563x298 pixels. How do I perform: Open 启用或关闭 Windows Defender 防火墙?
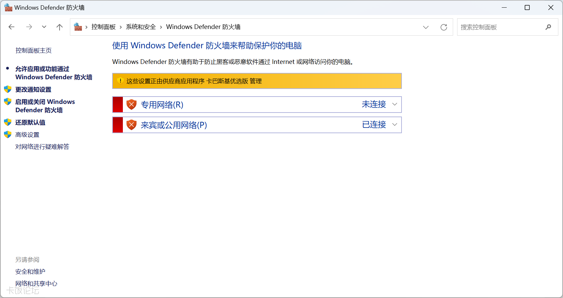(x=45, y=106)
